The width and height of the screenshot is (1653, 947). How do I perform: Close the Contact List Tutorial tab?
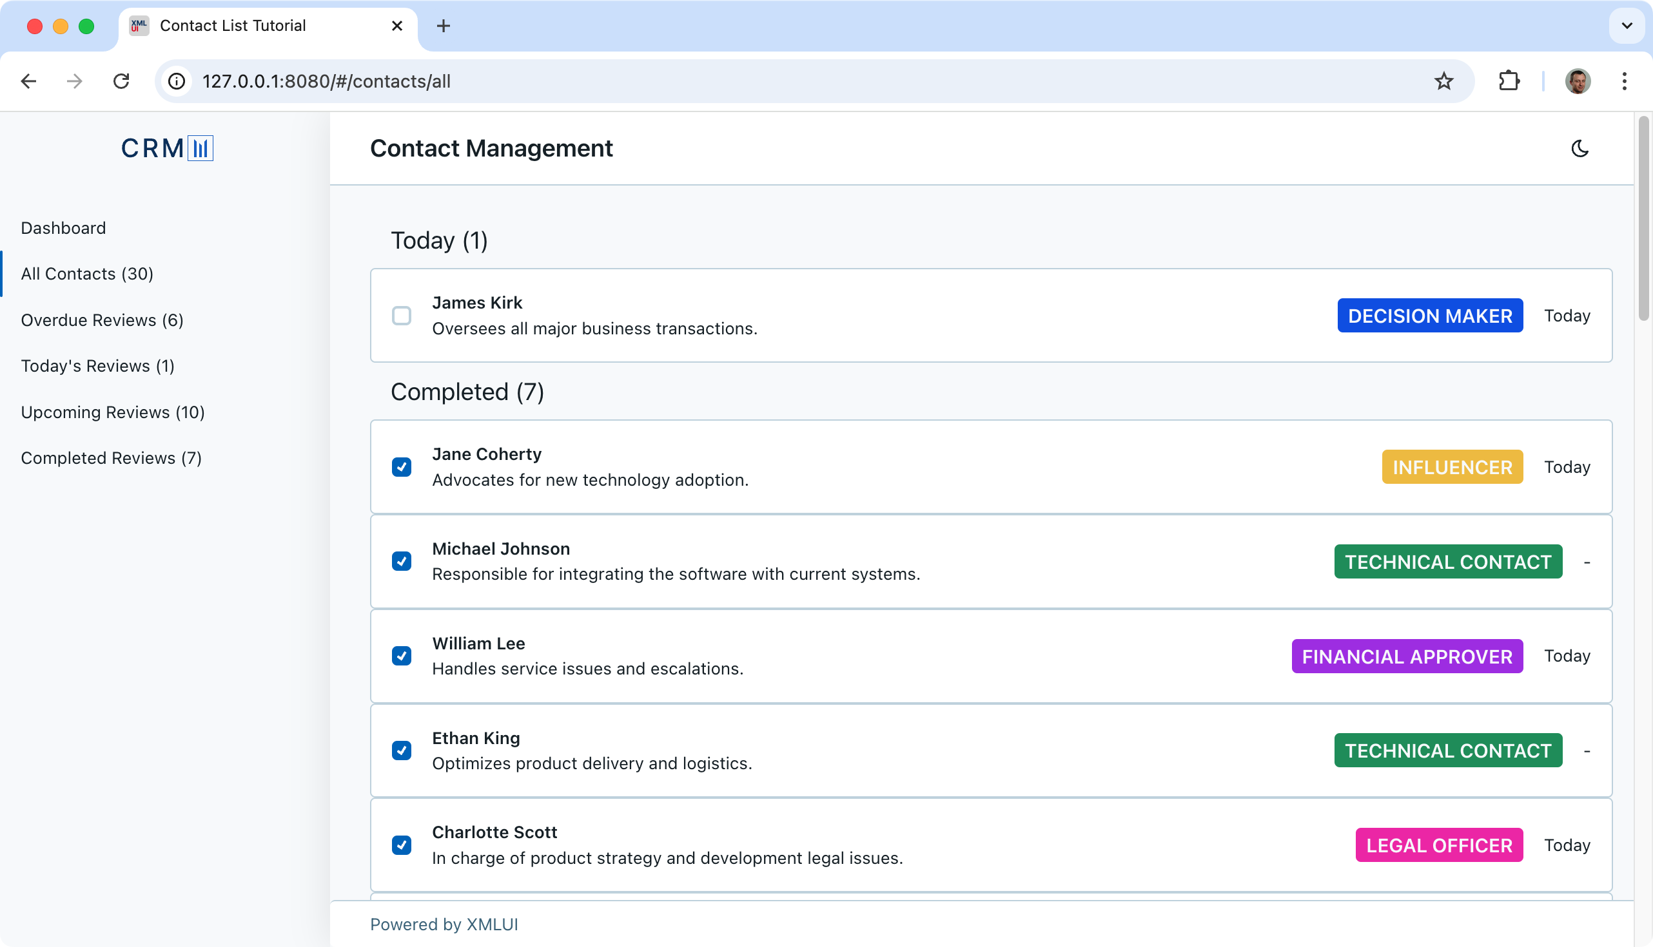tap(397, 26)
